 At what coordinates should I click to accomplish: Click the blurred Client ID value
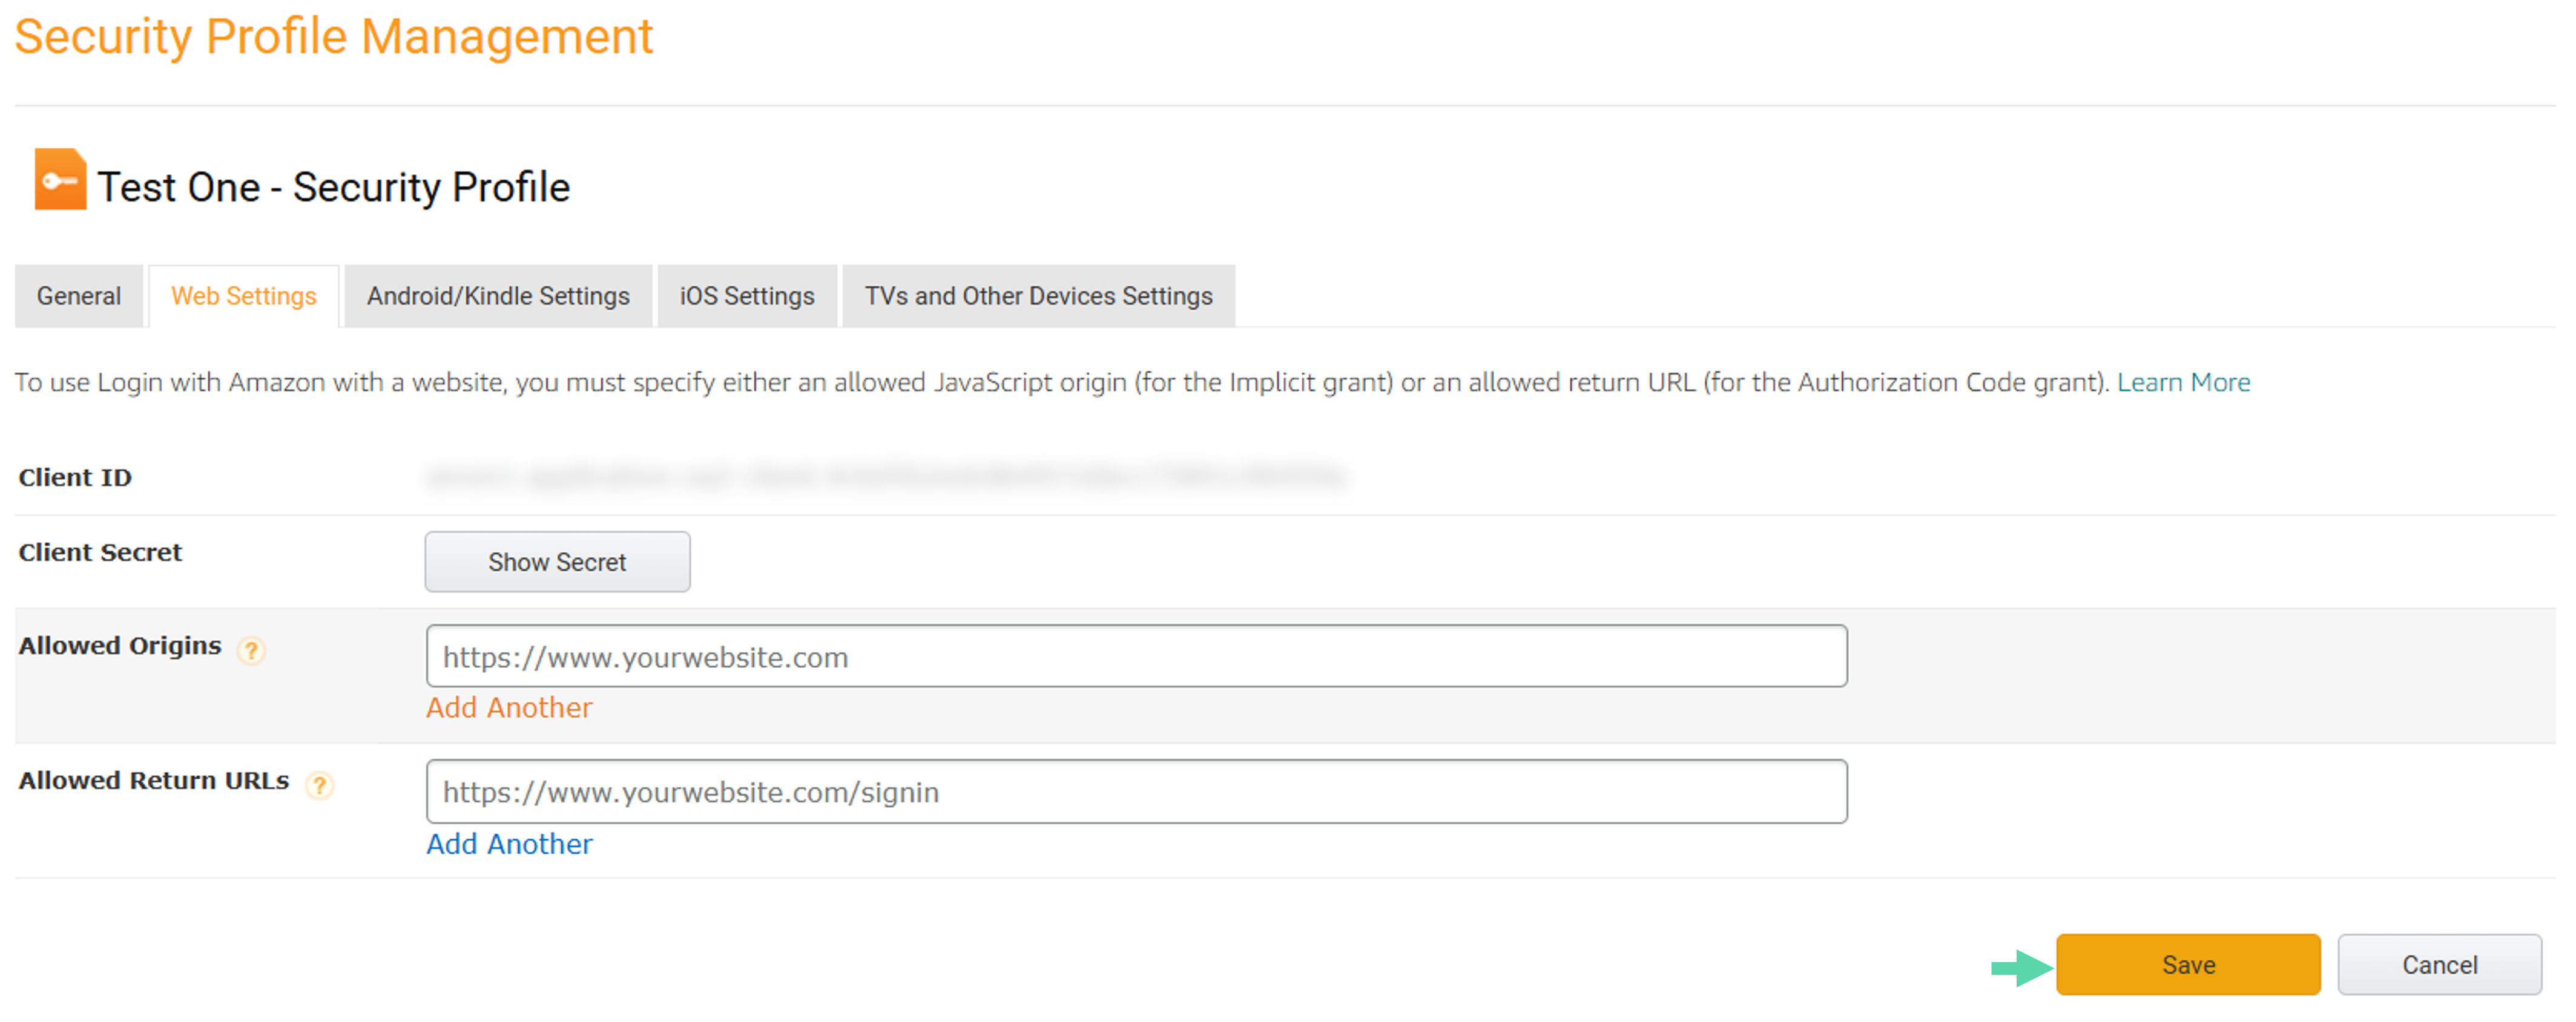pos(886,477)
